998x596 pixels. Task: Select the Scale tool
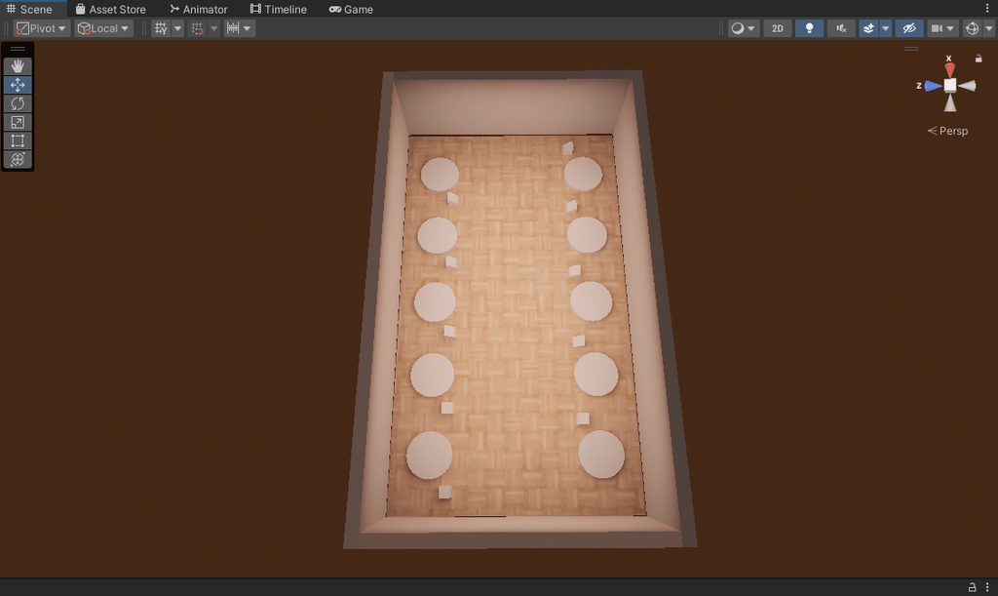pyautogui.click(x=18, y=122)
